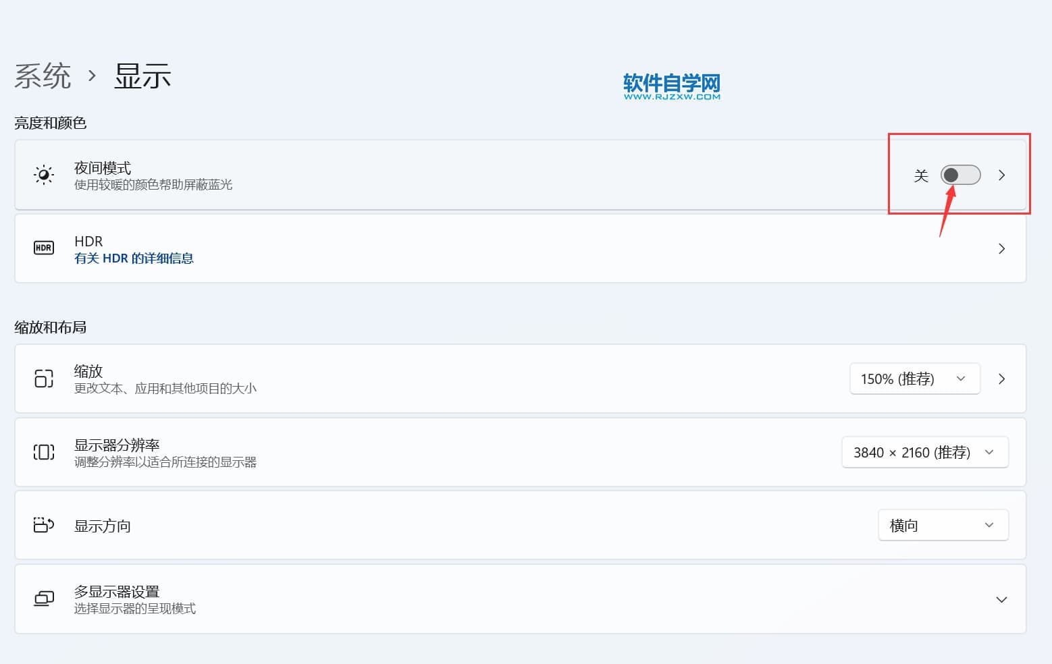Open night mode settings via its chevron
The width and height of the screenshot is (1052, 664).
tap(1001, 175)
